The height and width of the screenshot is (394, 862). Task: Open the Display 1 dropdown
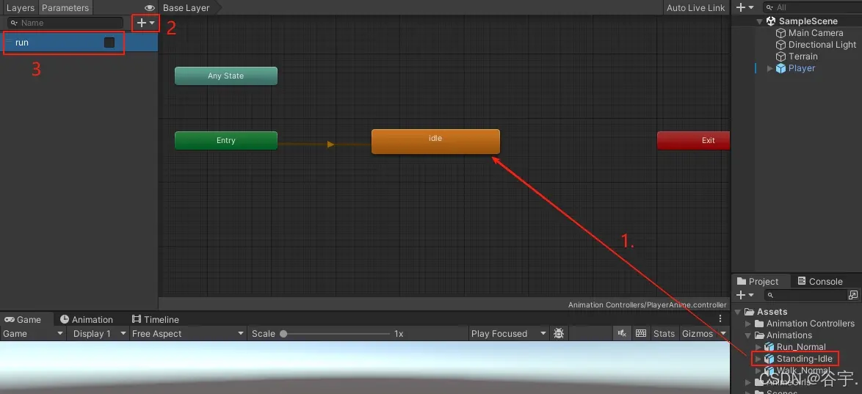[100, 334]
